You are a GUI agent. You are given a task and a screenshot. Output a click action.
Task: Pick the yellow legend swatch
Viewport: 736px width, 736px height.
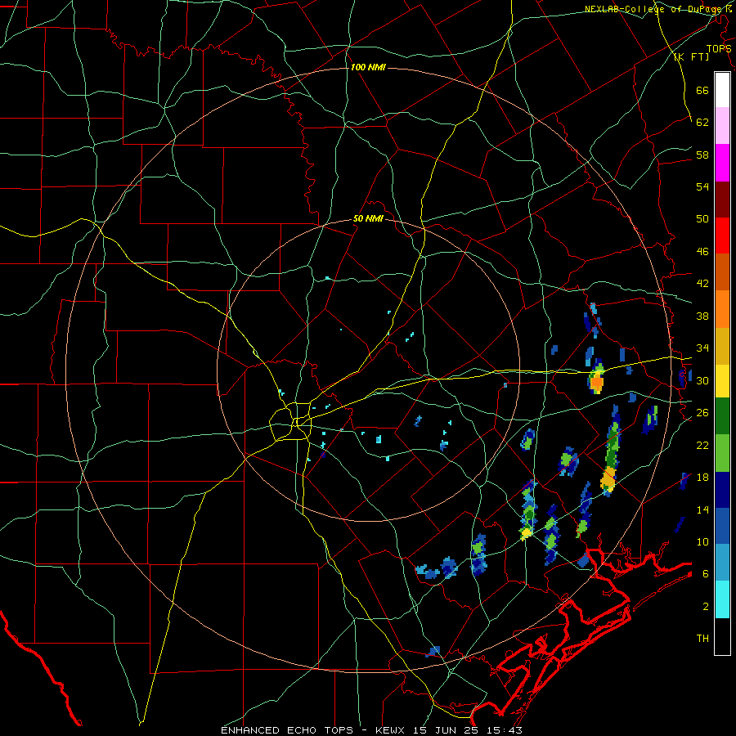point(722,381)
